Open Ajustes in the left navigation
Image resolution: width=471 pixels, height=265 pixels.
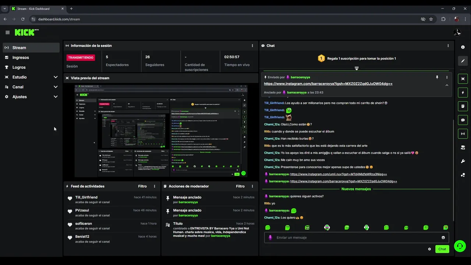tap(20, 97)
